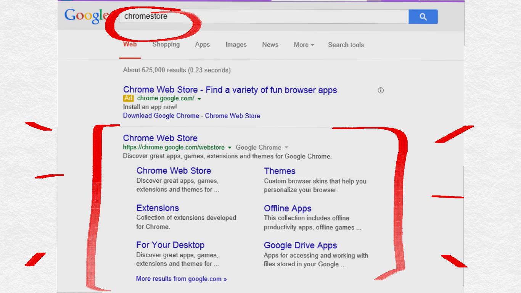Open the Extensions sitelink

click(158, 208)
